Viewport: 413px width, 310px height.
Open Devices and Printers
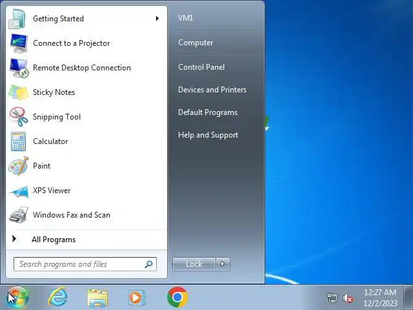pos(212,90)
